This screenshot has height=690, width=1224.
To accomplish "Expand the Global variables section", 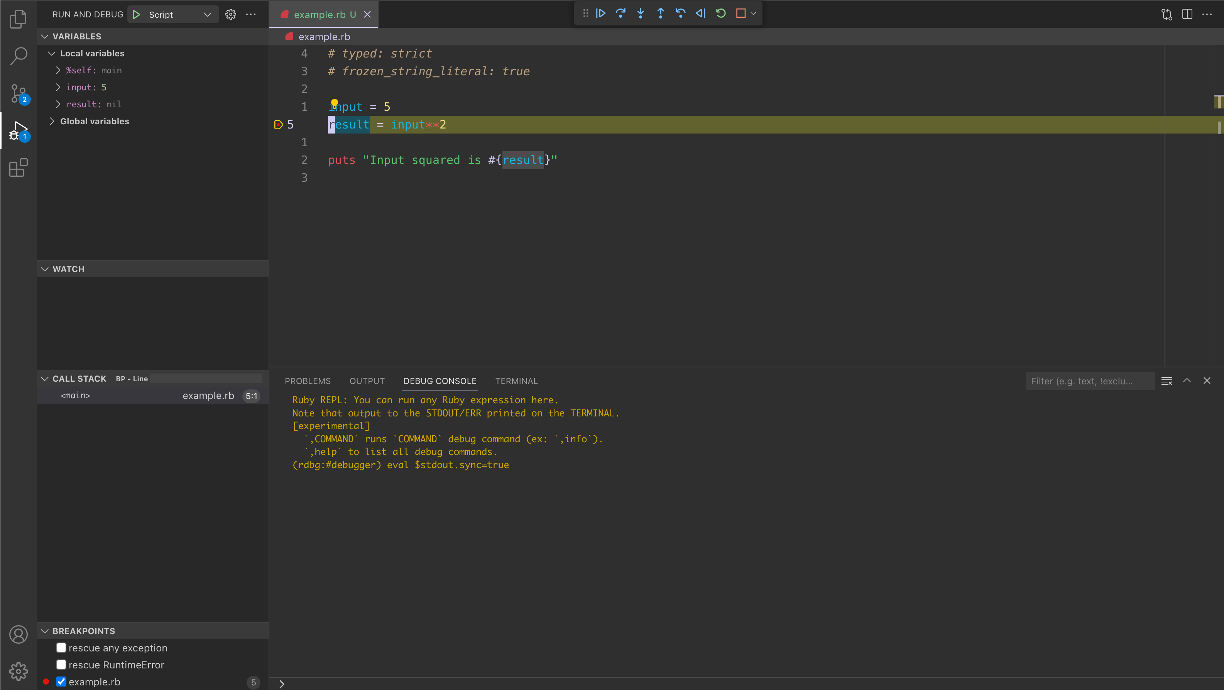I will [x=52, y=121].
